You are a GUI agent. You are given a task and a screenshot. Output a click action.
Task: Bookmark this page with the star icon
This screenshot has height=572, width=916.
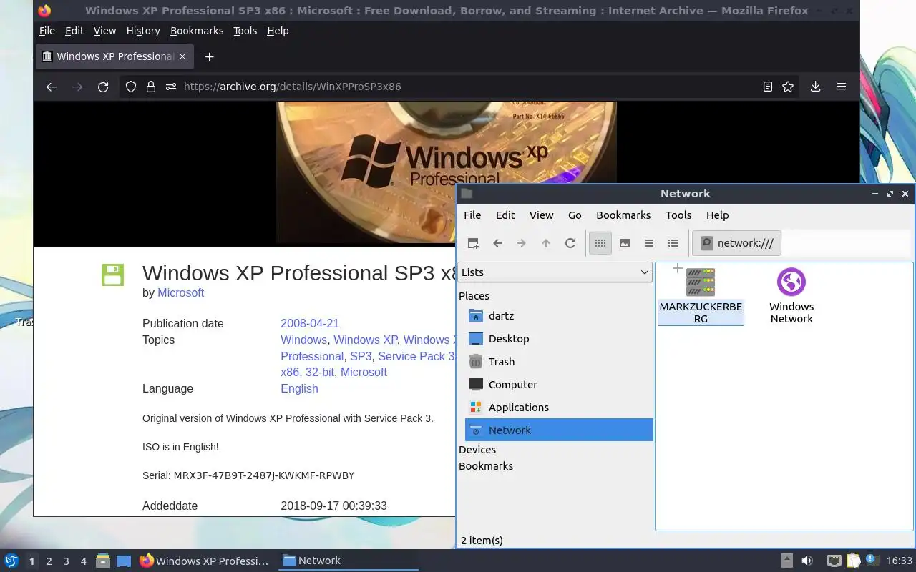pyautogui.click(x=788, y=87)
